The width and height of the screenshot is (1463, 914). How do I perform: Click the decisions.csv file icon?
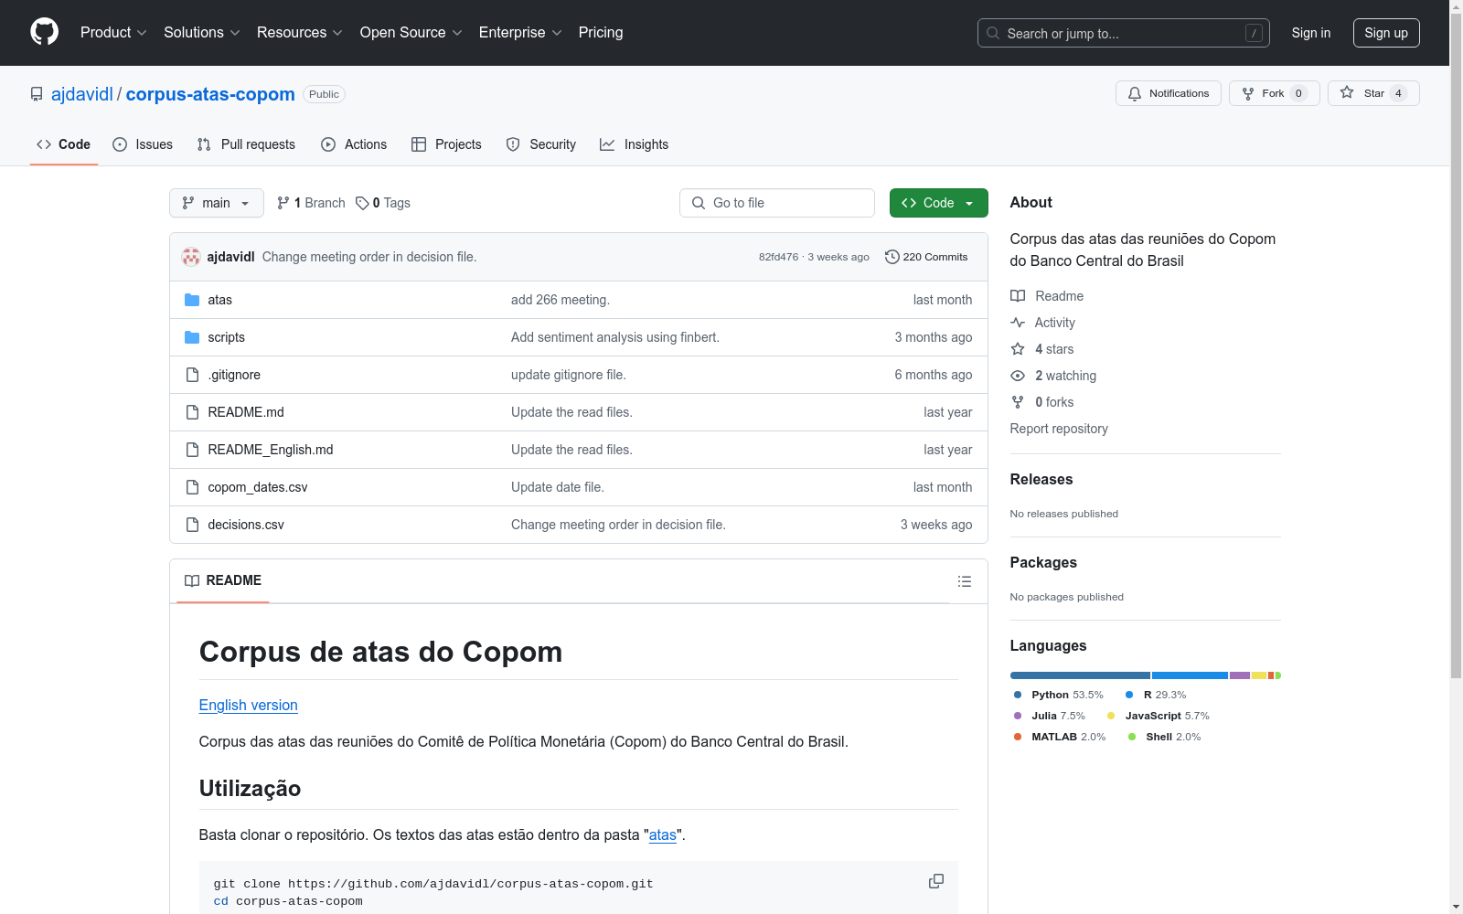click(x=192, y=525)
